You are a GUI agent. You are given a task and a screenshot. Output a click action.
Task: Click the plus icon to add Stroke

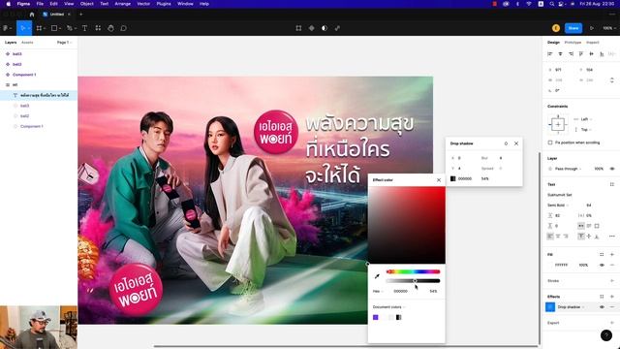[x=612, y=280]
